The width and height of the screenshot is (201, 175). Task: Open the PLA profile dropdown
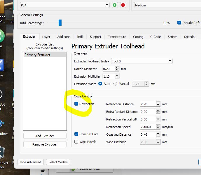(65, 5)
